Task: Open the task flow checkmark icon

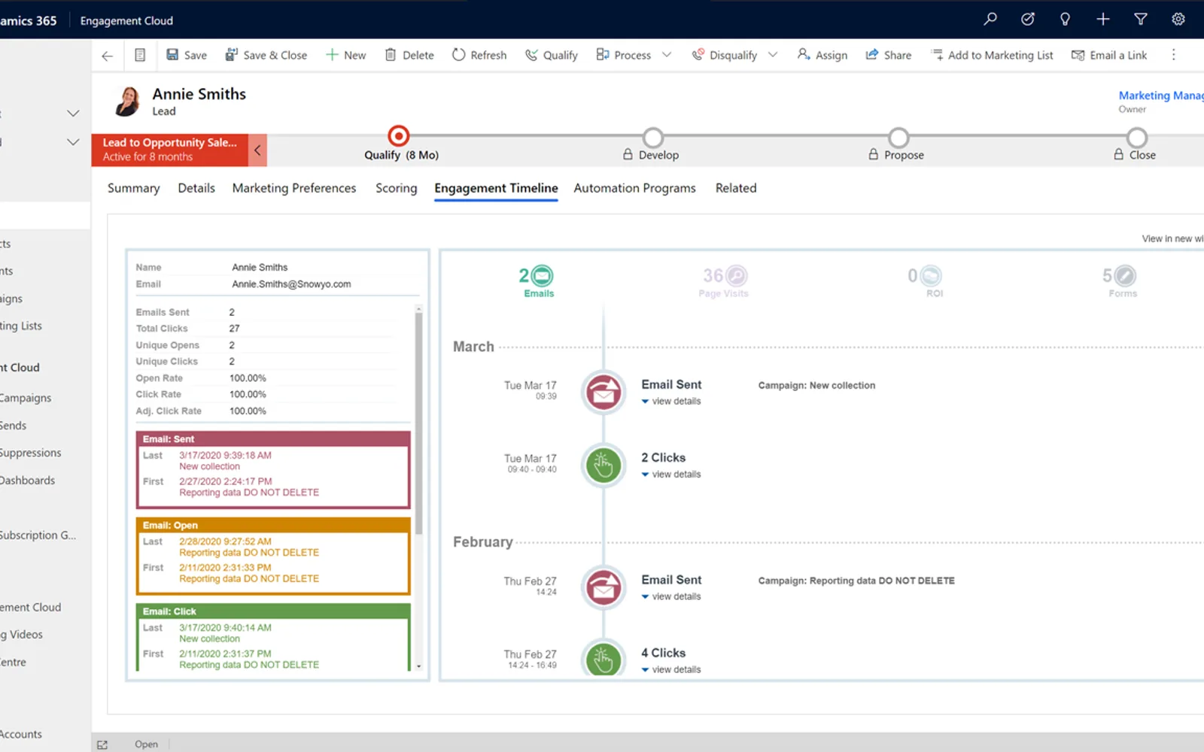Action: (x=1027, y=20)
